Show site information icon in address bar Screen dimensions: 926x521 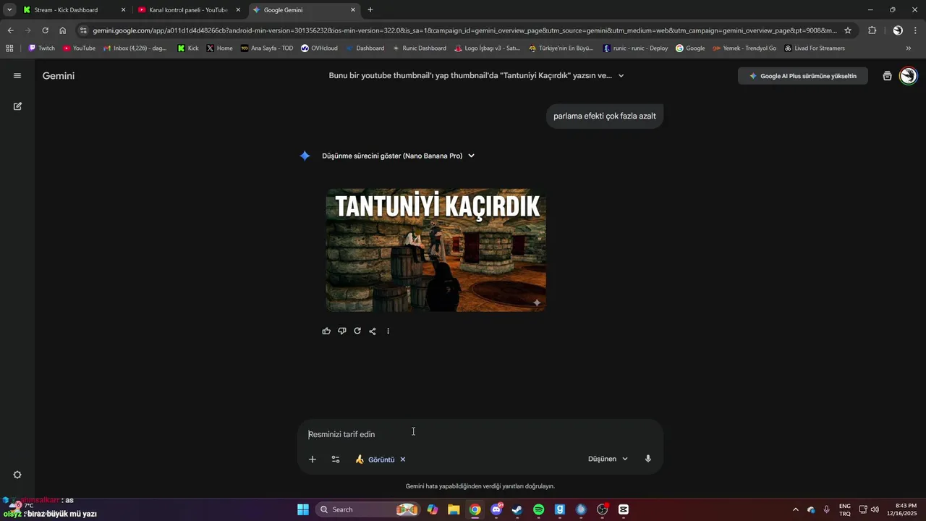point(84,30)
